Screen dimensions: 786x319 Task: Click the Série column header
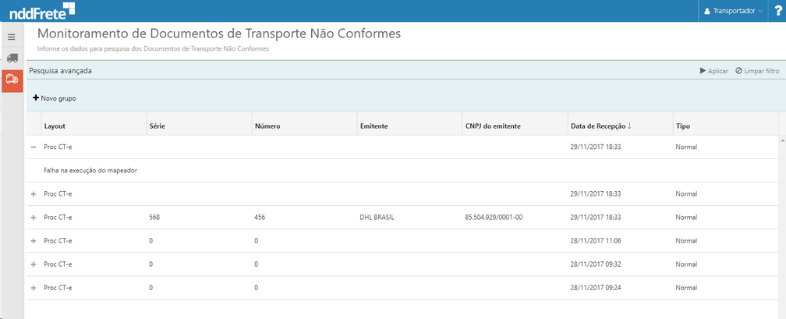click(157, 126)
